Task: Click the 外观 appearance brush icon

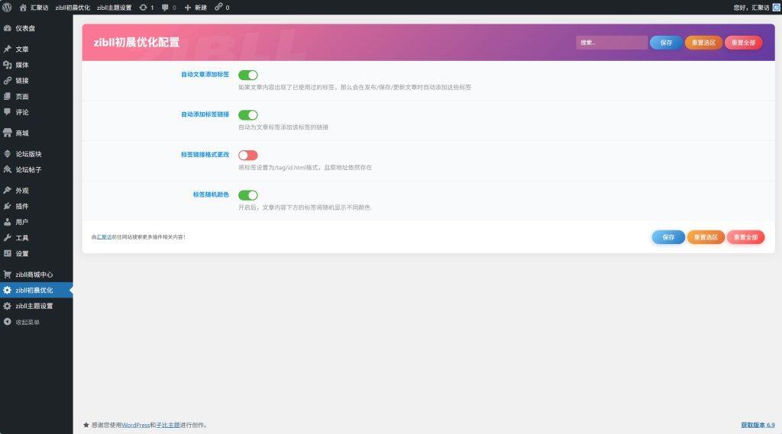Action: [x=8, y=191]
